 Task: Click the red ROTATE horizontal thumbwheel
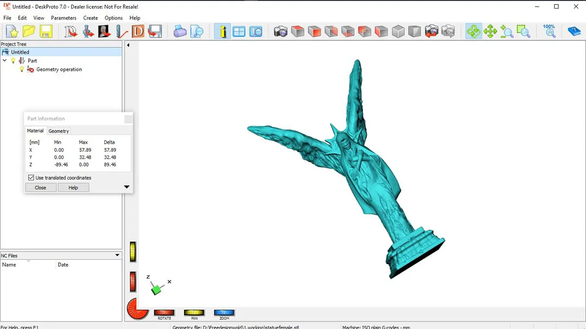[164, 313]
